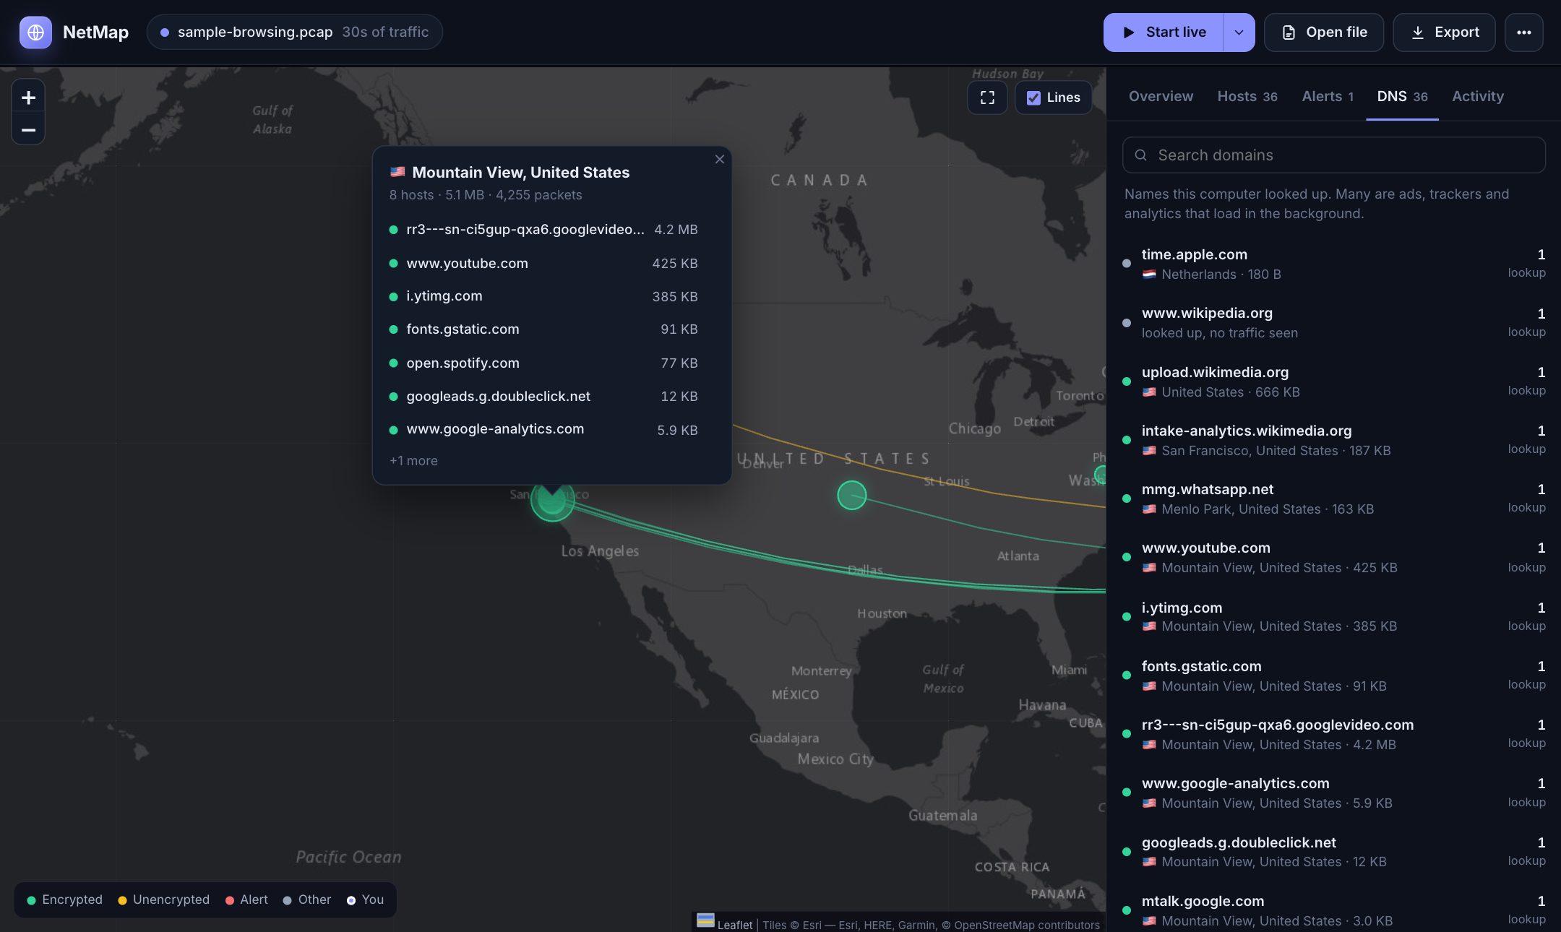Click the Mountain View map marker
The height and width of the screenshot is (932, 1561).
coord(552,500)
